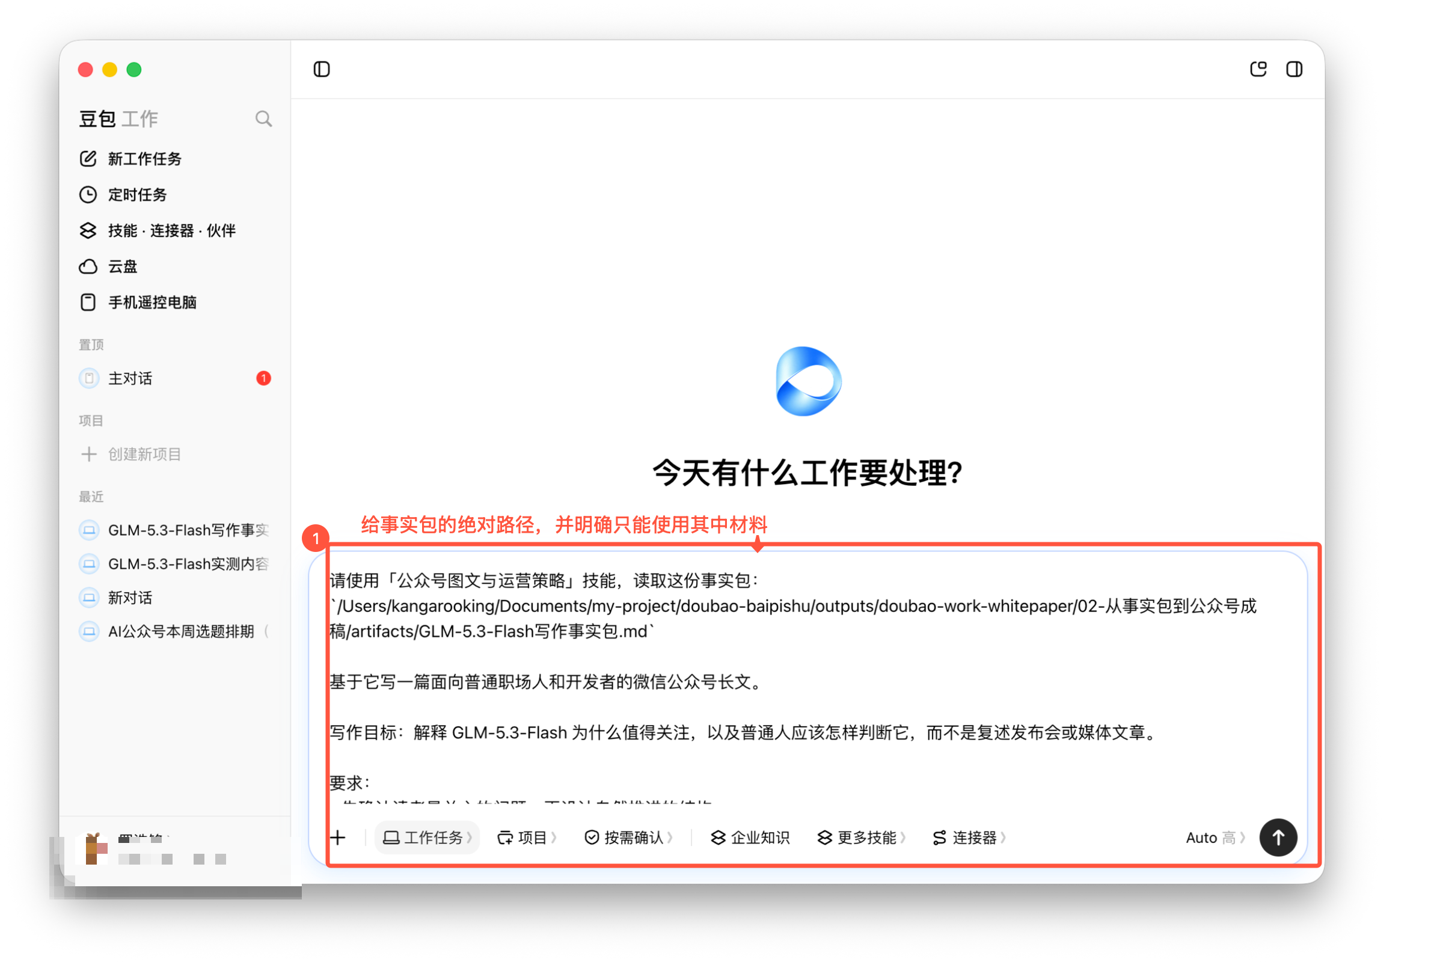Expand the 连接器 menu
The height and width of the screenshot is (962, 1443).
(969, 838)
